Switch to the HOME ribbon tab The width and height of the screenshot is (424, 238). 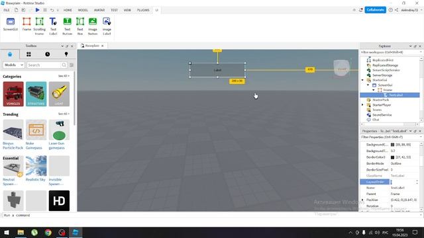pyautogui.click(x=68, y=10)
